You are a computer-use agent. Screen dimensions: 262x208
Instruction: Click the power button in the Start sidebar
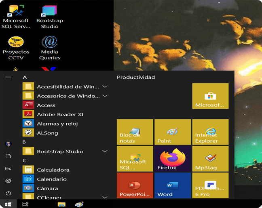[8, 193]
